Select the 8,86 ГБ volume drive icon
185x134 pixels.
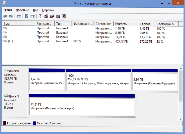pos(5,32)
